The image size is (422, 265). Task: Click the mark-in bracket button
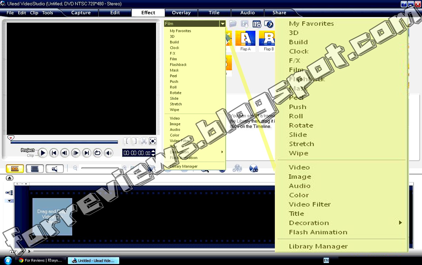[x=127, y=141]
